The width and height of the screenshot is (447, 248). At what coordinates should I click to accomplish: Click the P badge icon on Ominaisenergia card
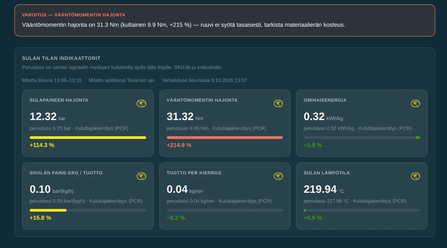tap(415, 103)
